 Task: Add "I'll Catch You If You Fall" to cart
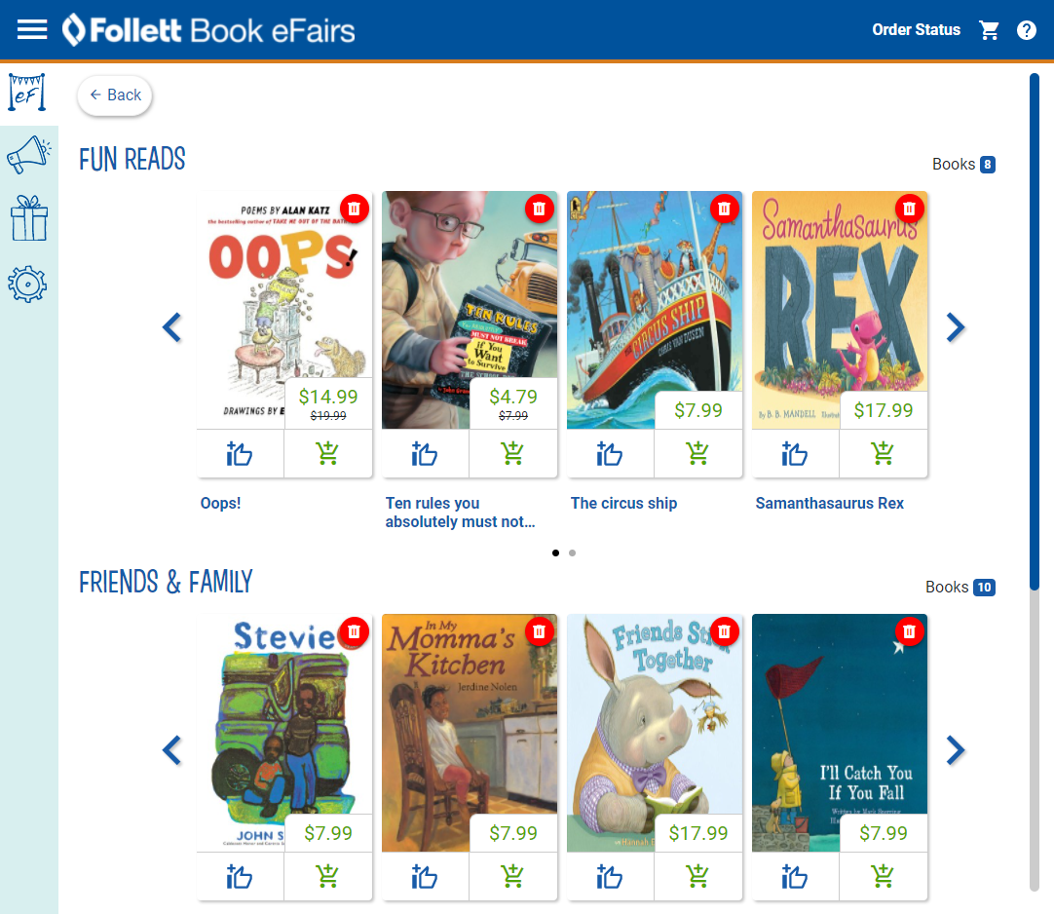point(883,876)
